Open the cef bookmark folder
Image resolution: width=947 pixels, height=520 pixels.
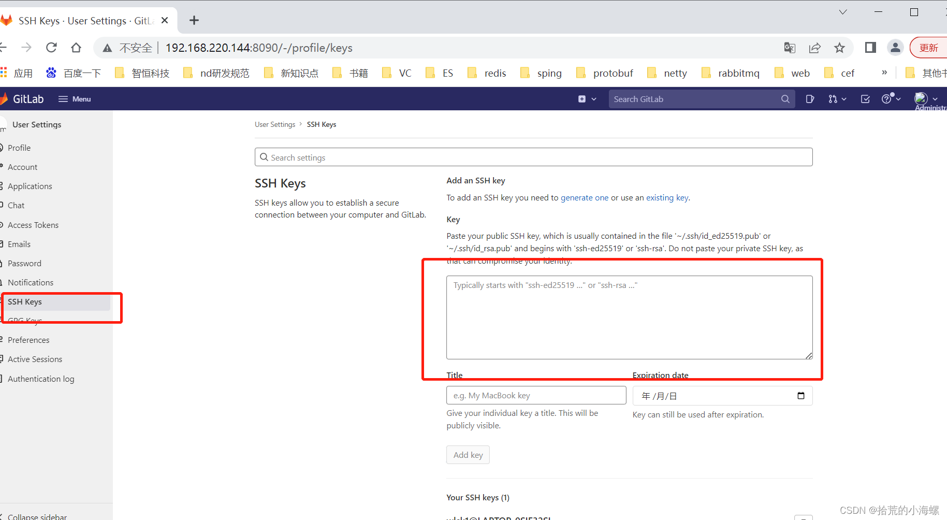pyautogui.click(x=839, y=73)
